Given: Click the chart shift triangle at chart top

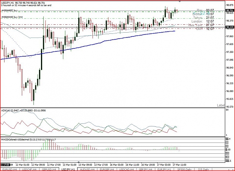Looking at the screenshot, I should coord(180,1).
